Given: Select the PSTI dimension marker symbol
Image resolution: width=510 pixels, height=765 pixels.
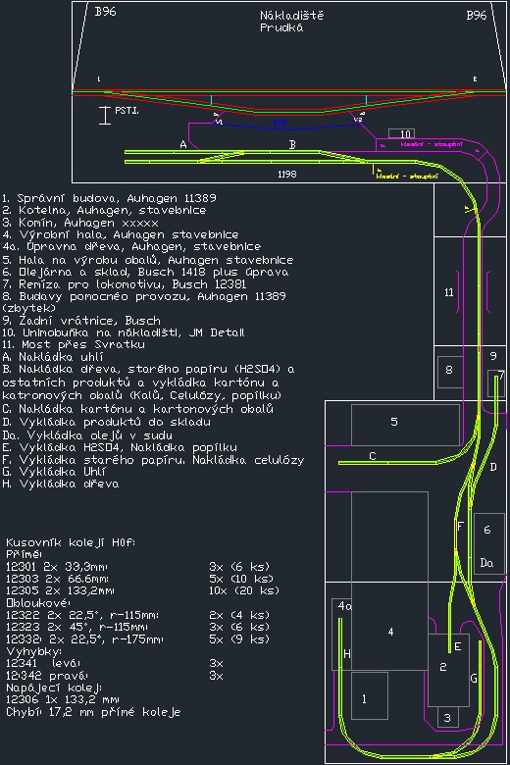Looking at the screenshot, I should point(104,116).
